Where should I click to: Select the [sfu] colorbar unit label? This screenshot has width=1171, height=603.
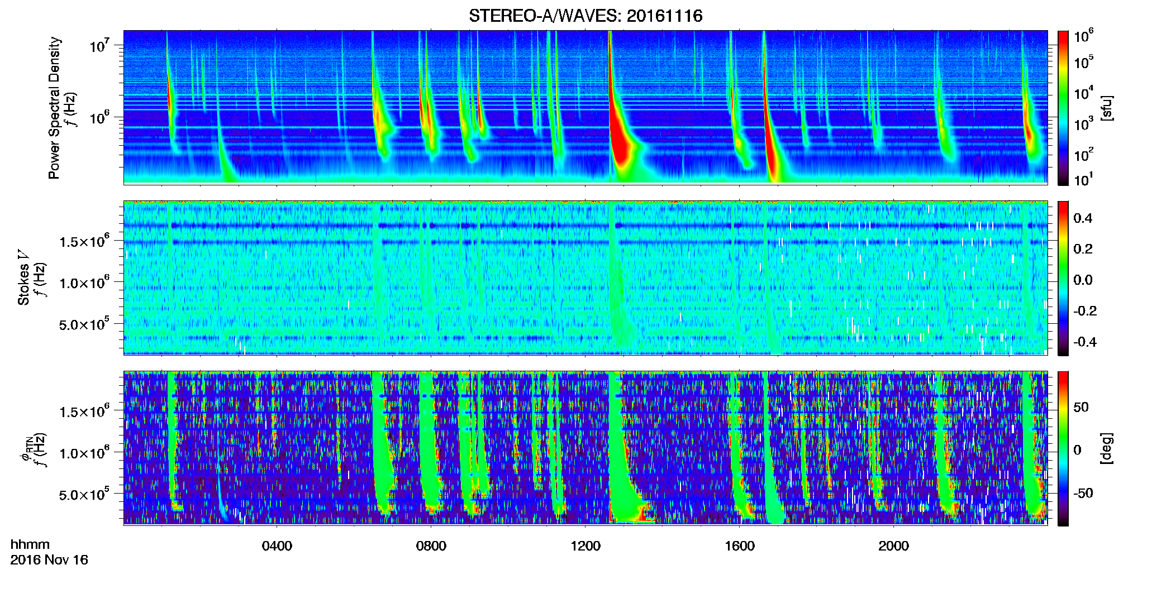pyautogui.click(x=1107, y=108)
